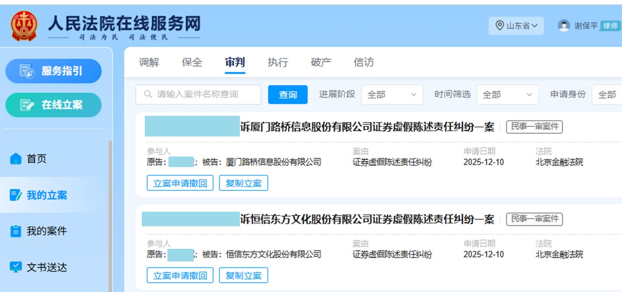This screenshot has width=622, height=292.
Task: Click the blue 查询 button
Action: point(288,94)
